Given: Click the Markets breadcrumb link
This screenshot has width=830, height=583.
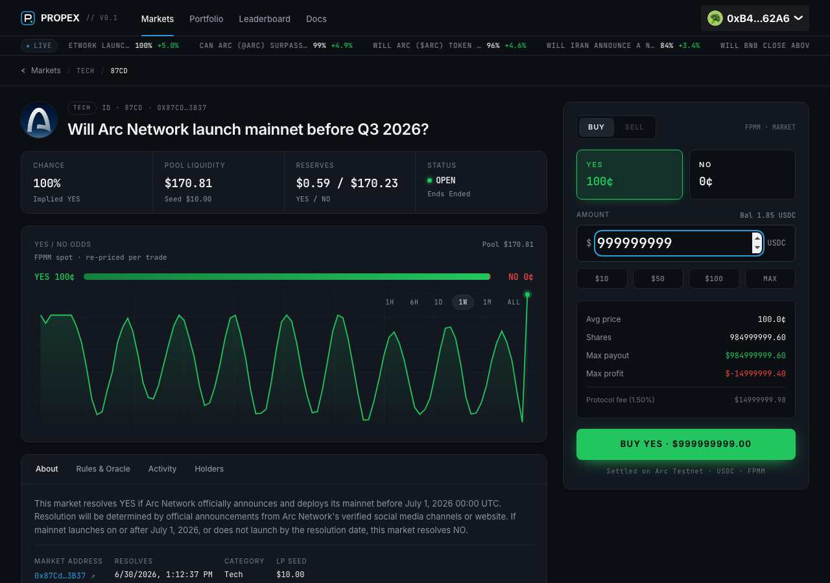Looking at the screenshot, I should (x=46, y=71).
